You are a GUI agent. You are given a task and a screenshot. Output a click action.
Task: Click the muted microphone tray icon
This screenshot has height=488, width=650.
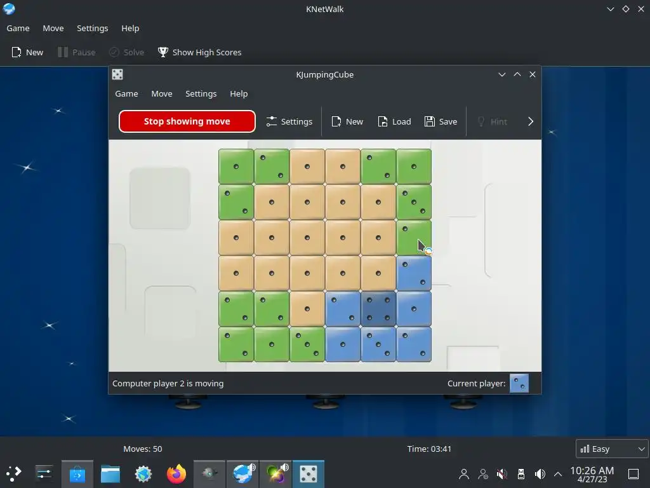point(502,474)
